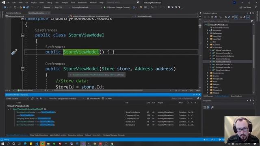260x146 pixels.
Task: Click the Save file toolbar icon
Action: point(24,7)
